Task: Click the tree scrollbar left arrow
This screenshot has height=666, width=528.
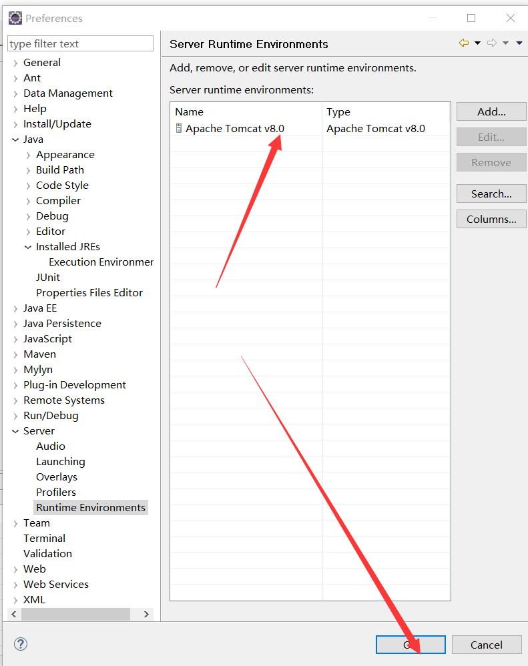Action: 14,614
